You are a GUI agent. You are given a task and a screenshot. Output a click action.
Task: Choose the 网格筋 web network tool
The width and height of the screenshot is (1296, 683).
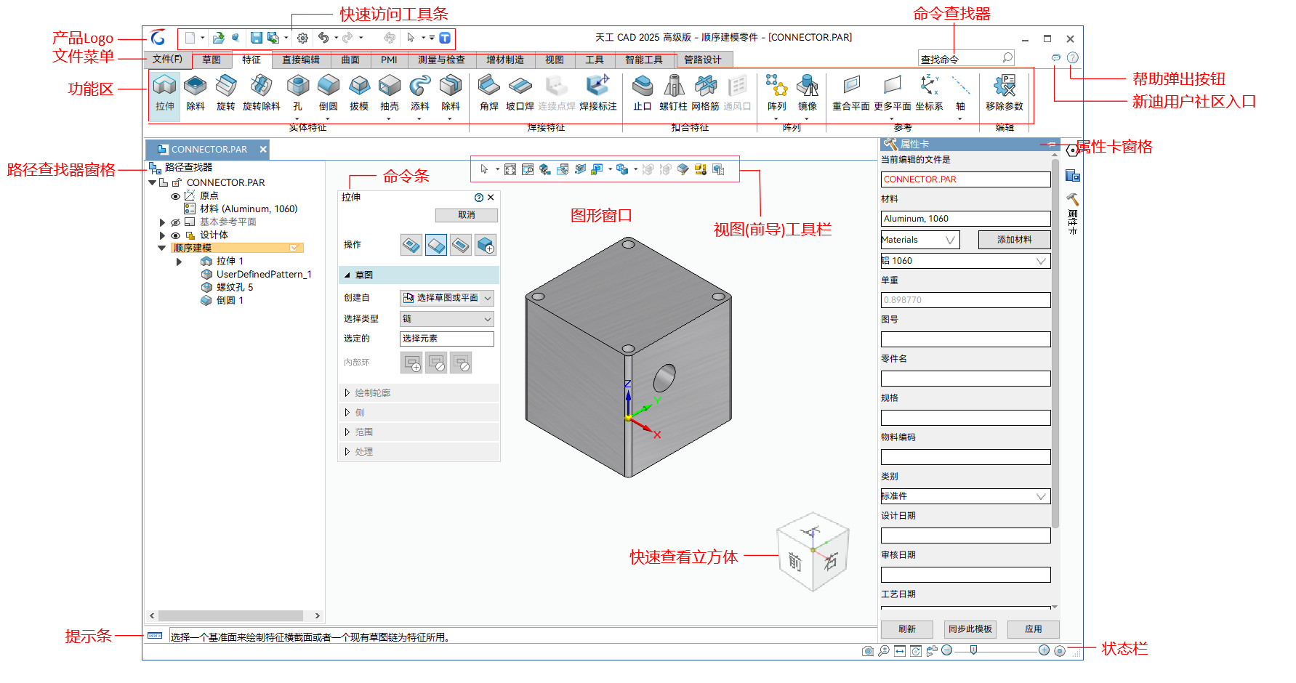(705, 93)
